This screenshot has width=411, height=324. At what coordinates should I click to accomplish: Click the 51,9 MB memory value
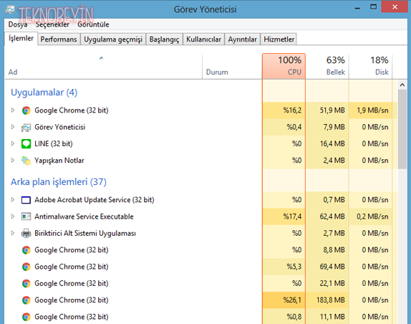point(332,110)
